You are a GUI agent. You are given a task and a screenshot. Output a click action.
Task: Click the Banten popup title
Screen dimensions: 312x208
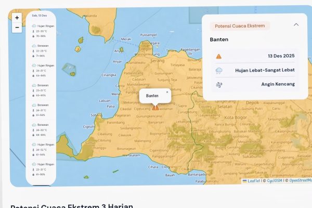click(152, 96)
